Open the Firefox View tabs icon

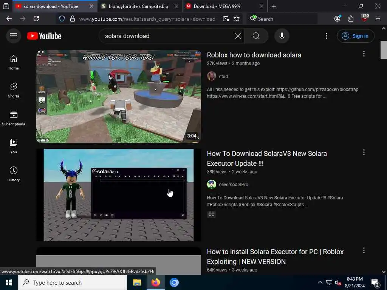pos(6,6)
